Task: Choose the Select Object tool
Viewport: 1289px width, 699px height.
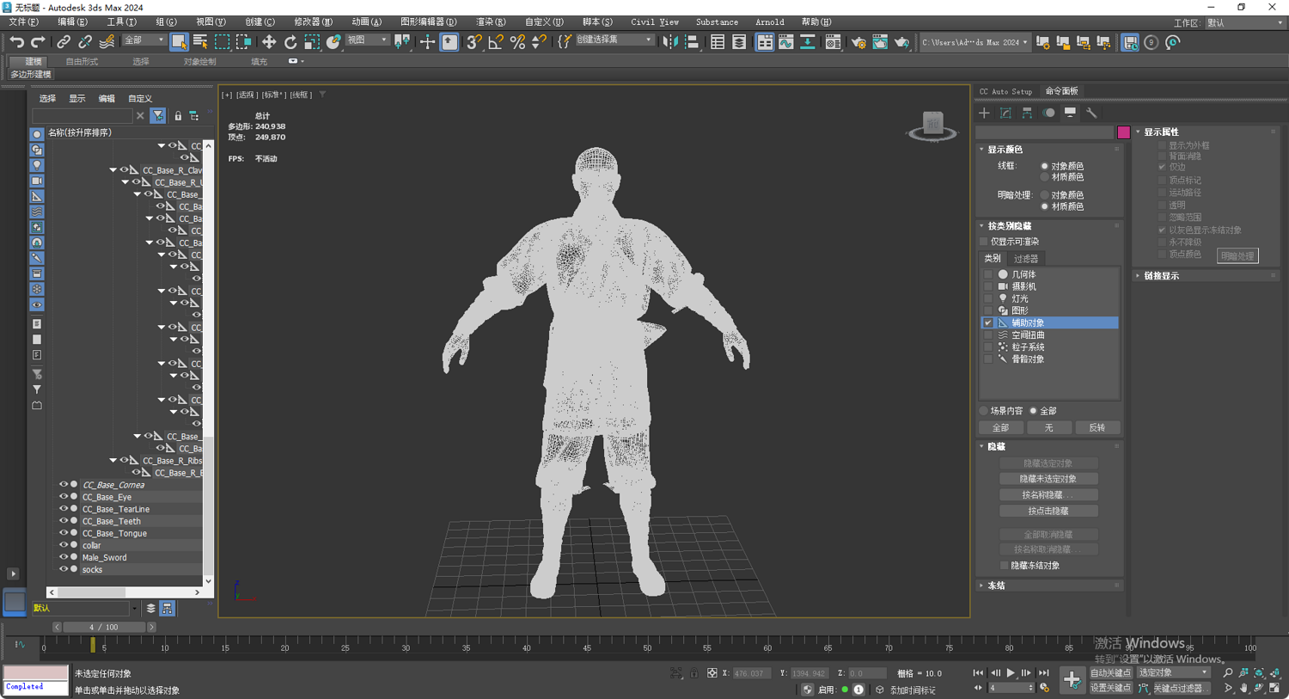Action: coord(179,42)
